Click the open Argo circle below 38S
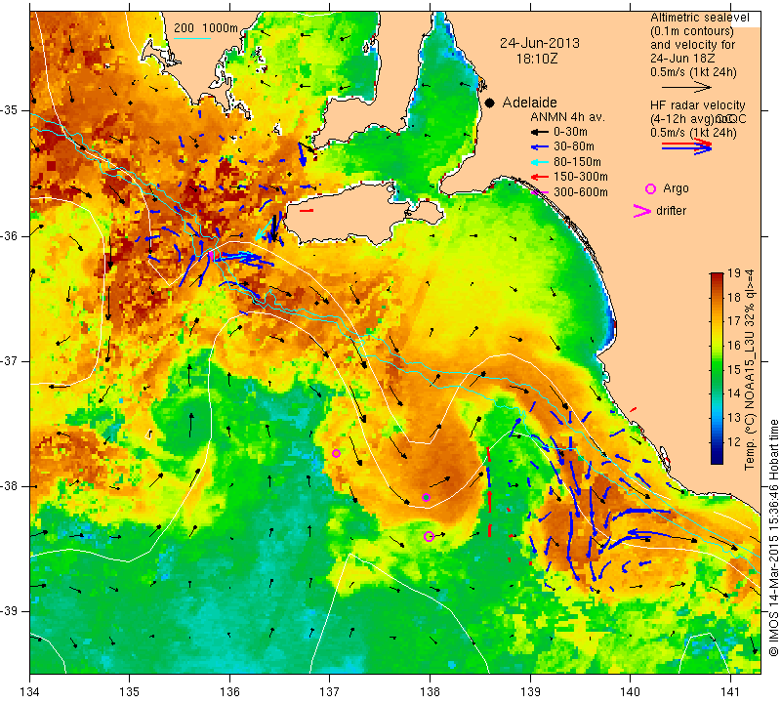This screenshot has height=703, width=781. [429, 537]
